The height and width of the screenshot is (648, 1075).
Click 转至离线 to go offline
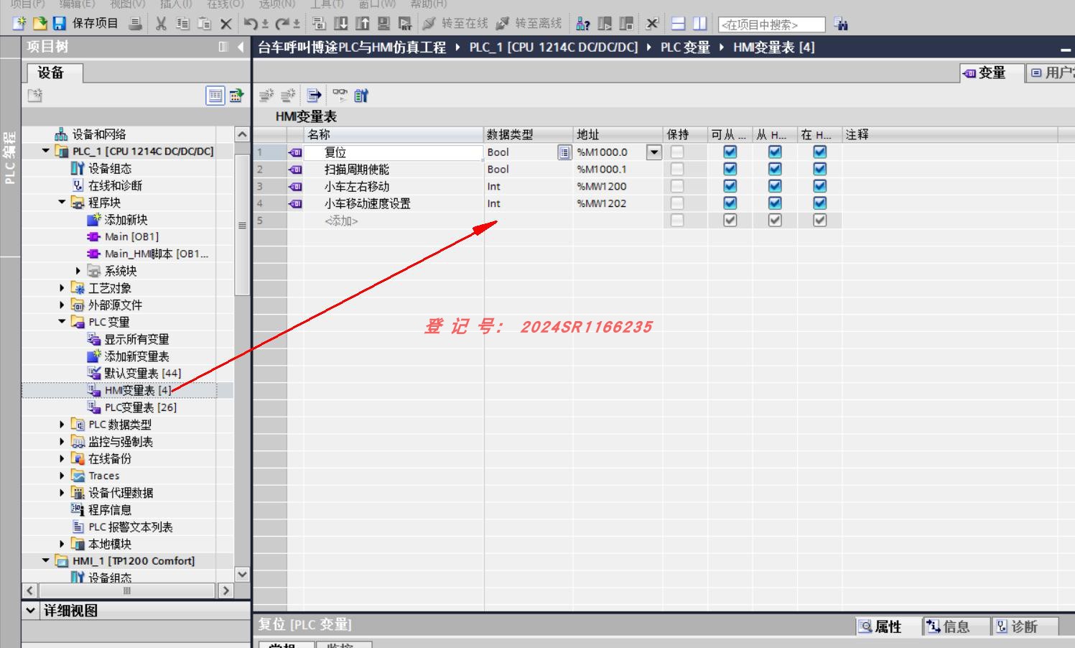tap(529, 24)
